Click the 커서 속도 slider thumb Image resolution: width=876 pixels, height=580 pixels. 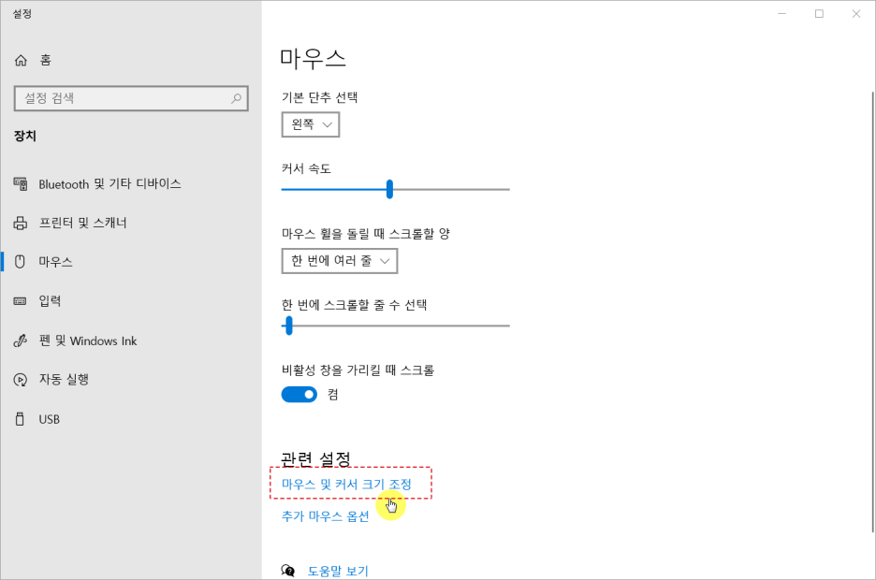click(389, 189)
